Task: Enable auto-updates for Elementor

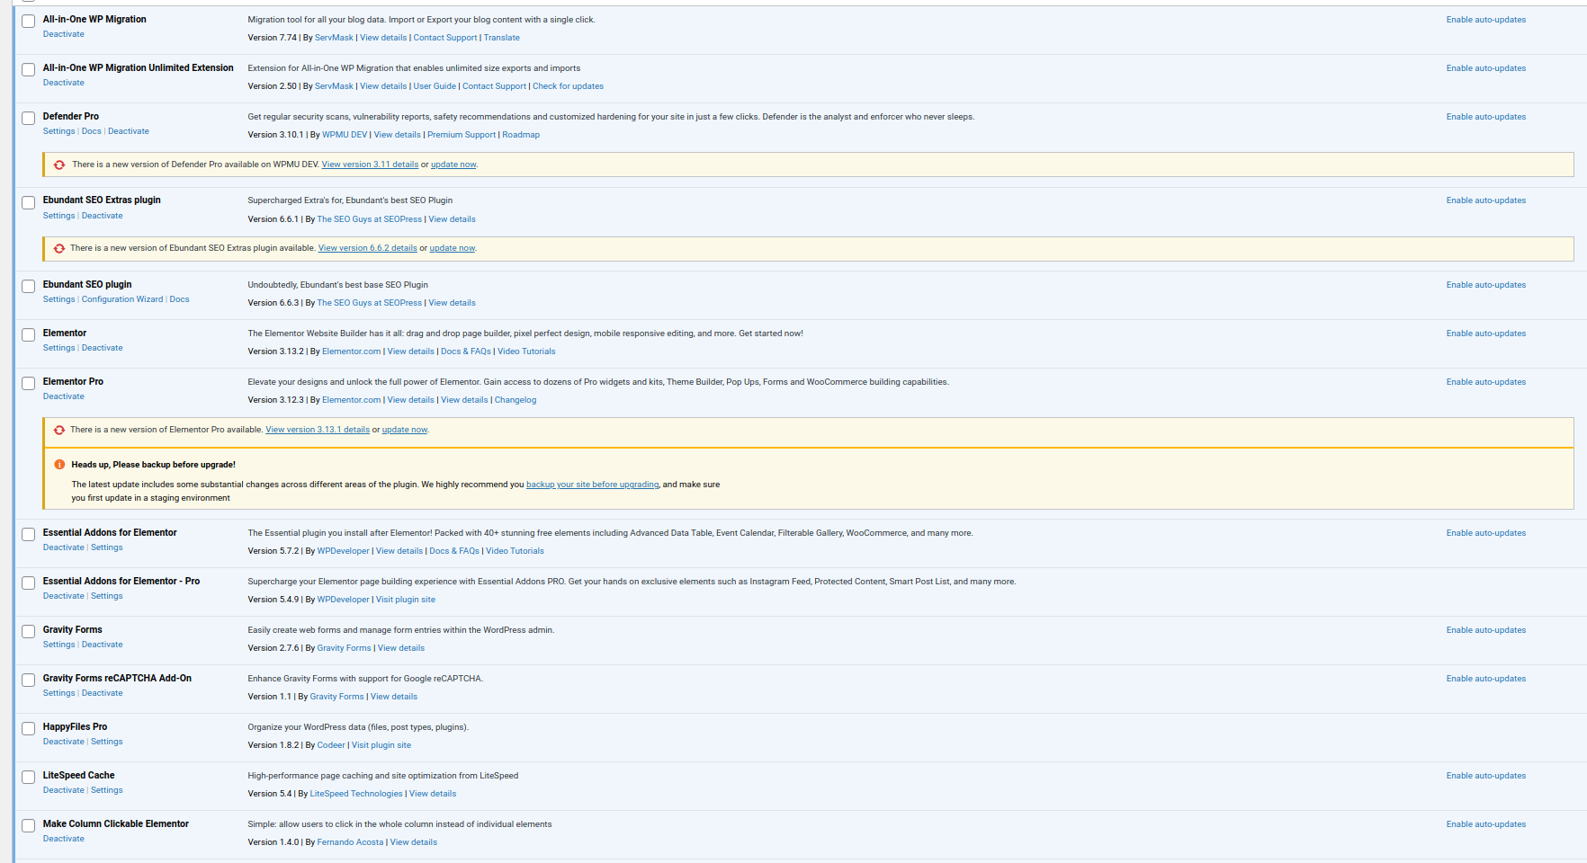Action: tap(1485, 334)
